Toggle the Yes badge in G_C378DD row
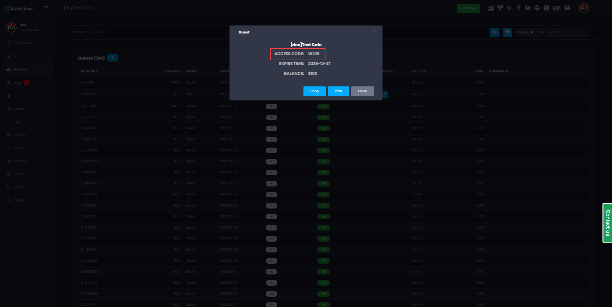This screenshot has width=612, height=307. 324,106
